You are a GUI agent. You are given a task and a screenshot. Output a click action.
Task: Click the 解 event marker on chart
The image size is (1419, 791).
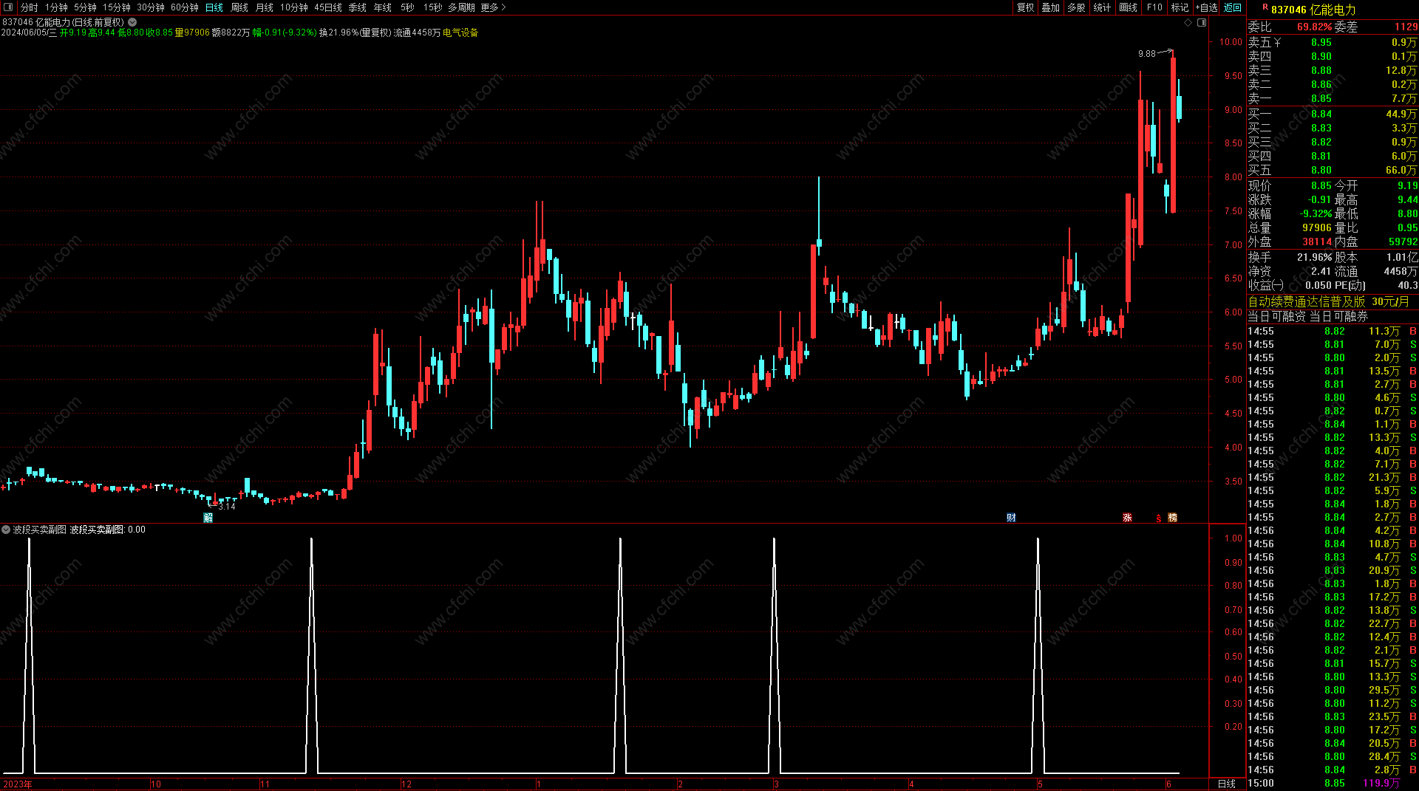[x=208, y=518]
